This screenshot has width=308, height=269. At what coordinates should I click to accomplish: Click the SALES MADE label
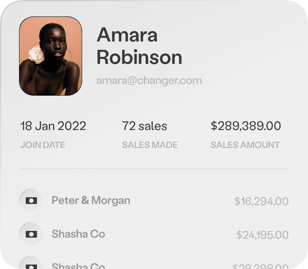coord(150,145)
